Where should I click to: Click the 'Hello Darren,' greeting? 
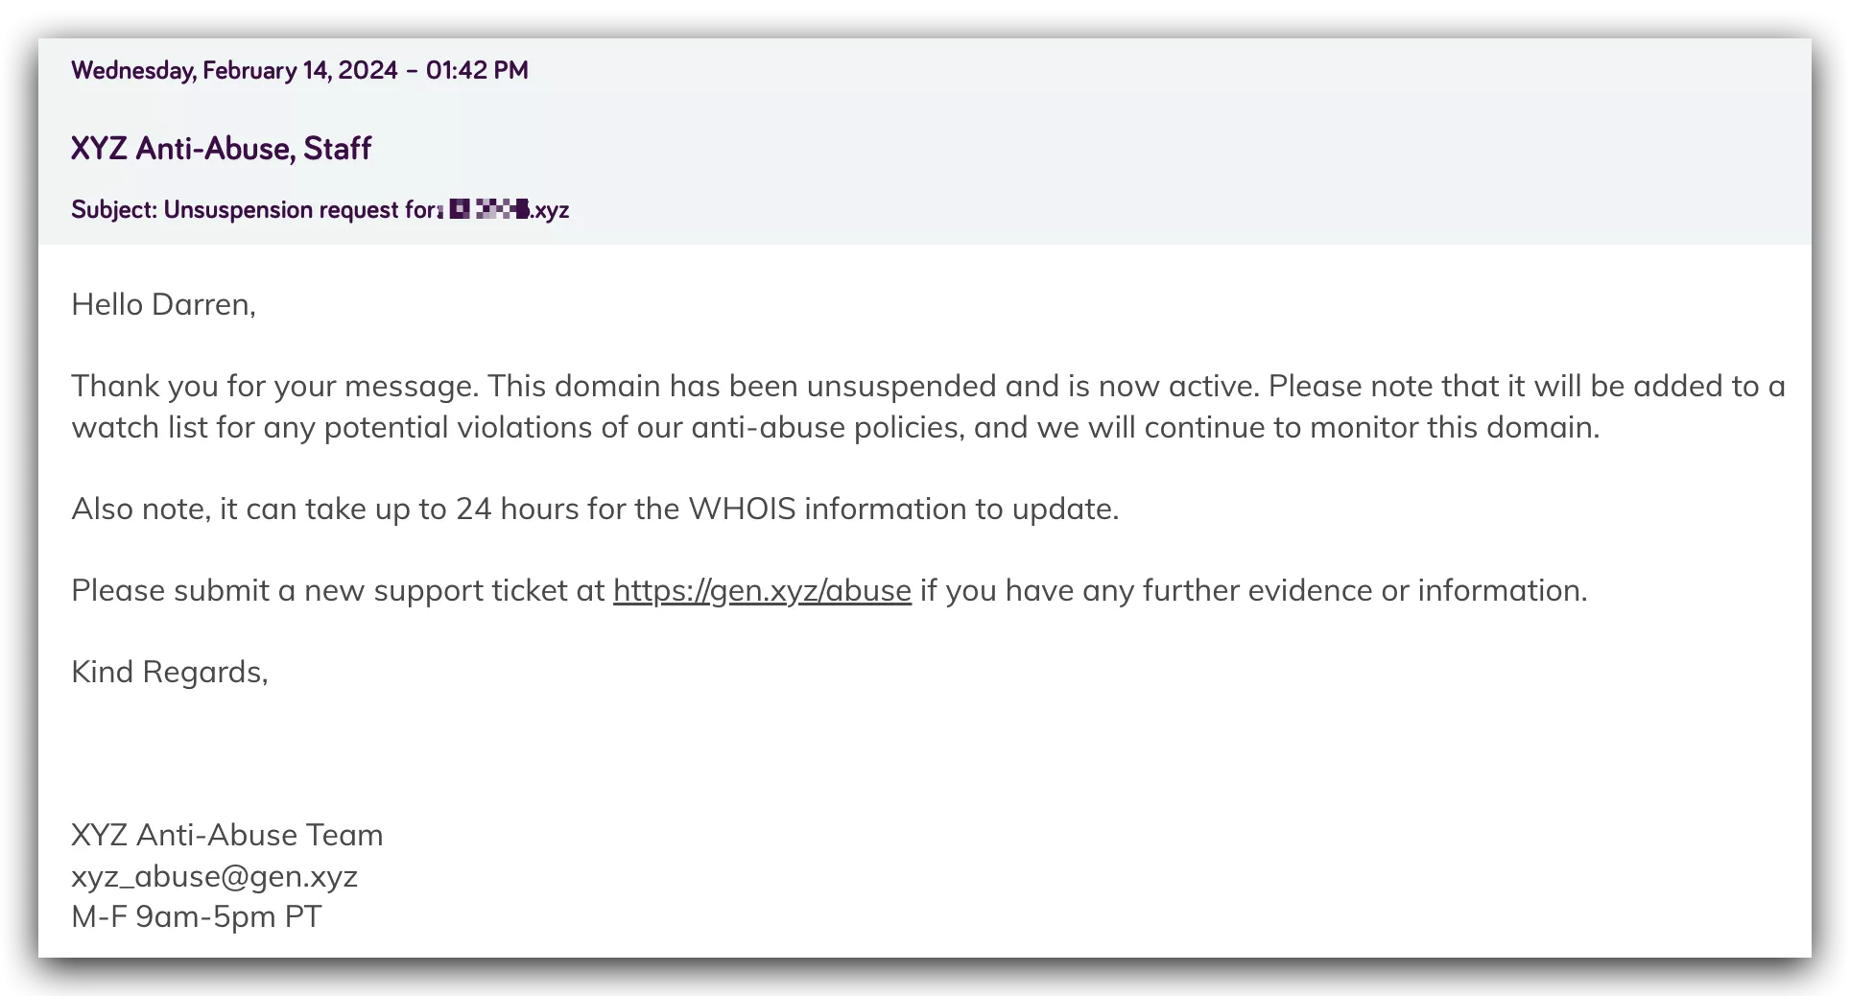[x=163, y=305]
